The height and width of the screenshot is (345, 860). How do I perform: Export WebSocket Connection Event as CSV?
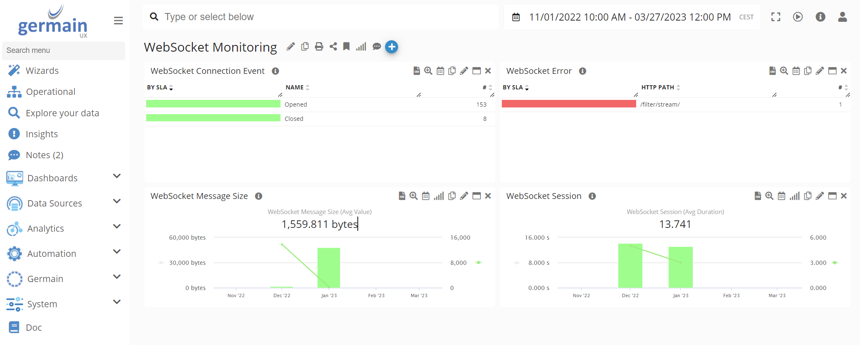coord(416,71)
